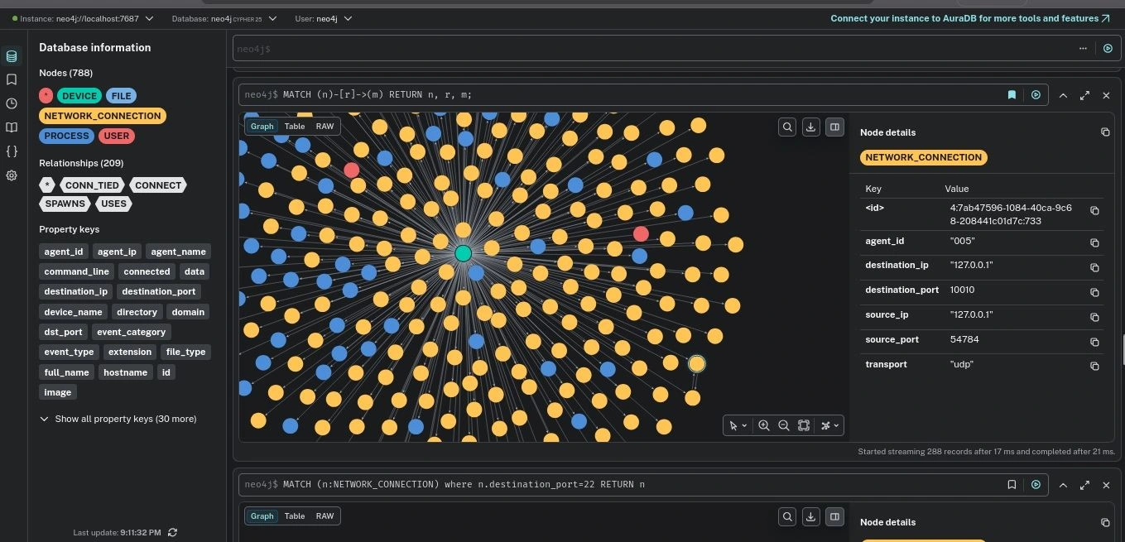Screen dimensions: 1125x542
Task: Refresh database info next to Last update
Action: tap(172, 532)
